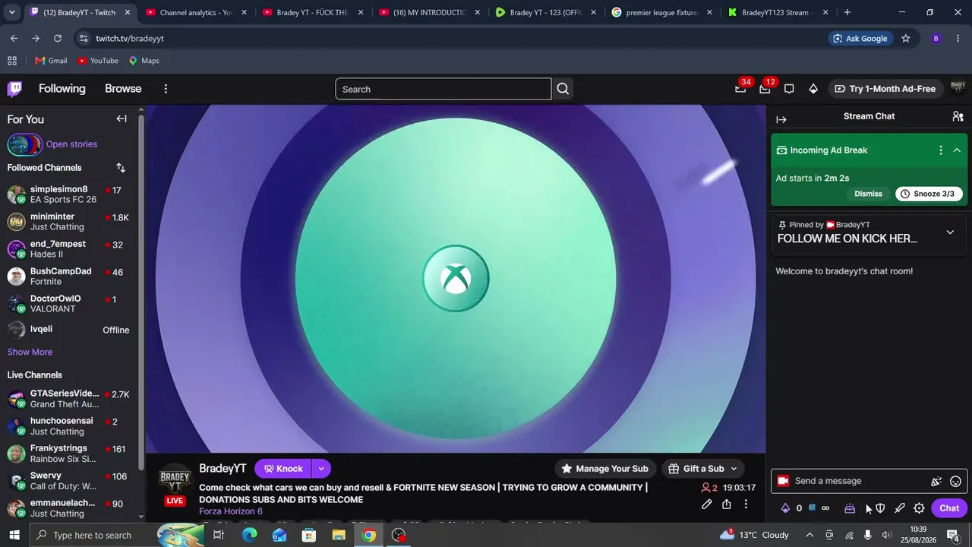
Task: Reload the Twitch page
Action: pos(58,39)
